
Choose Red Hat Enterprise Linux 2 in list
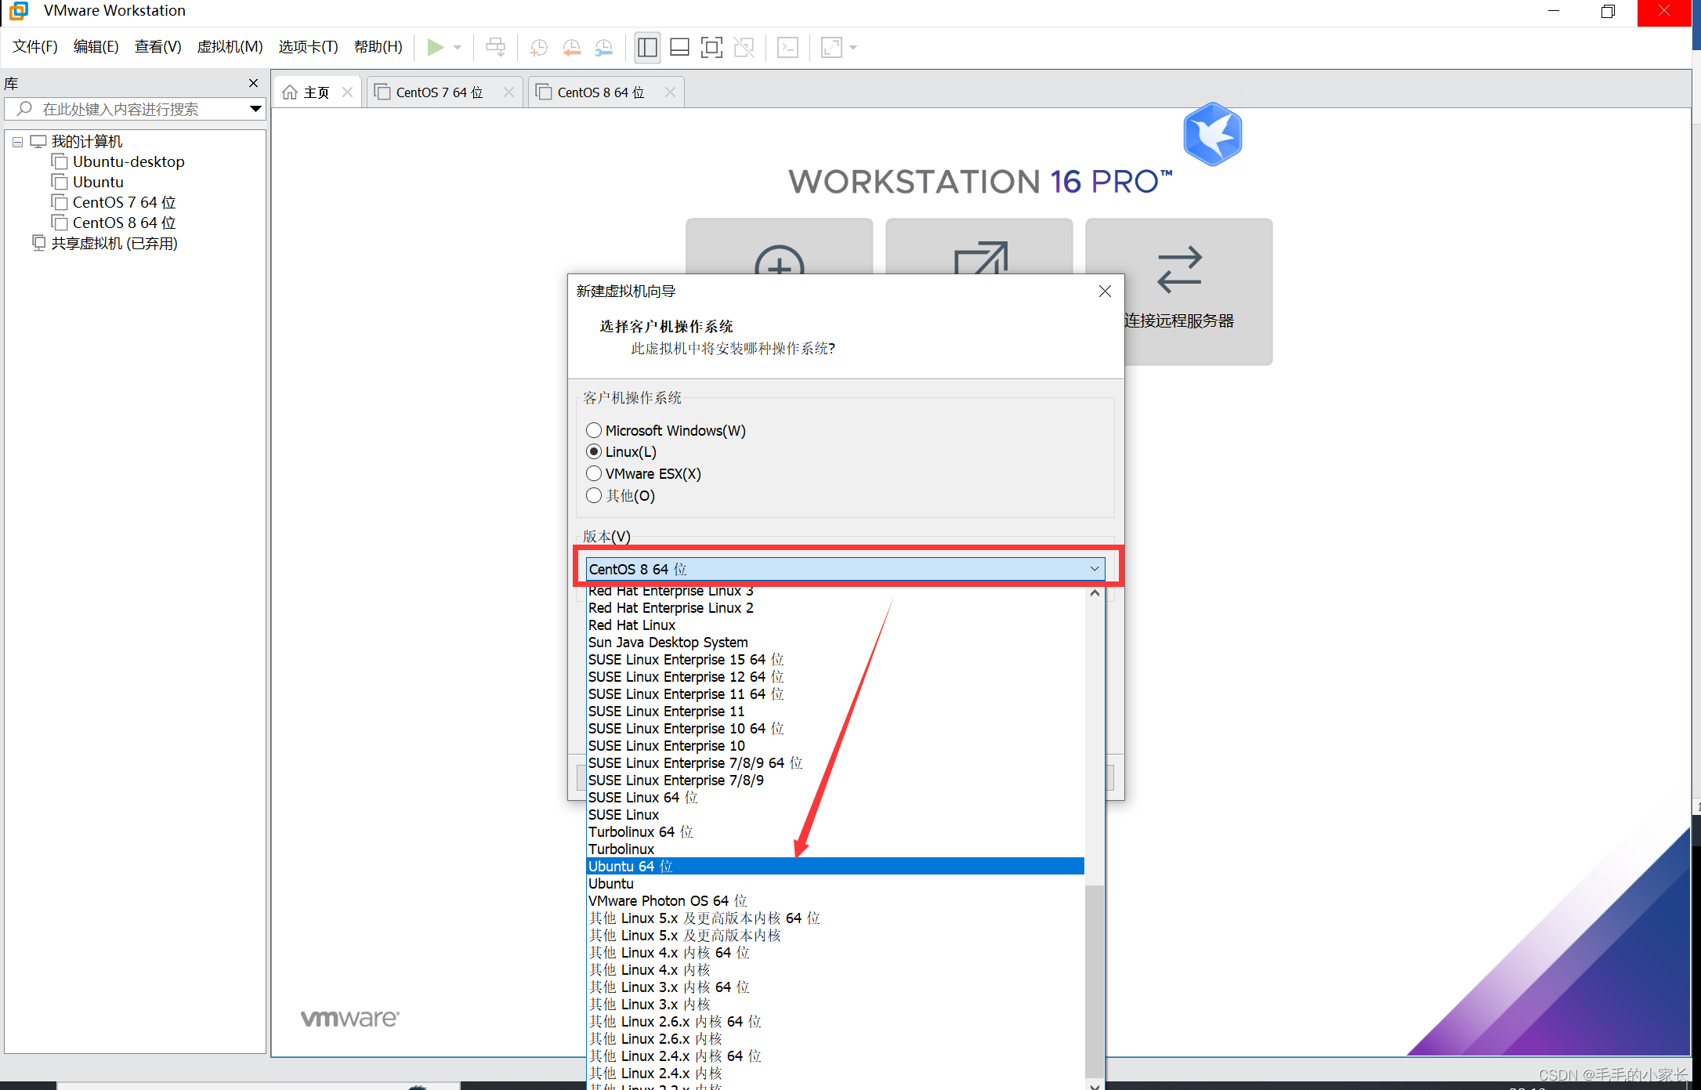(835, 608)
